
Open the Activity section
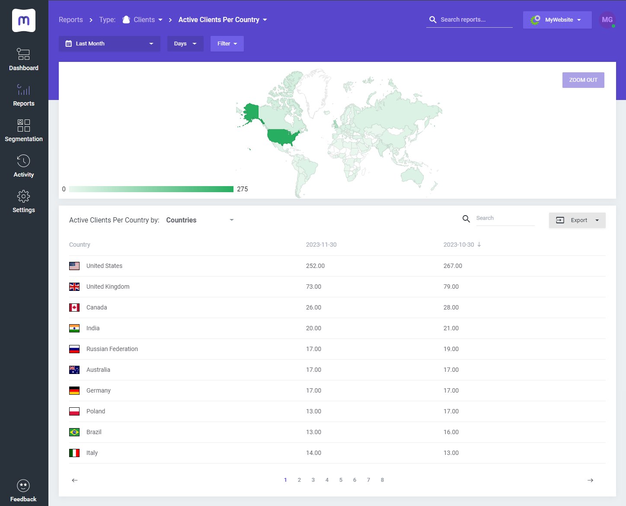[24, 166]
